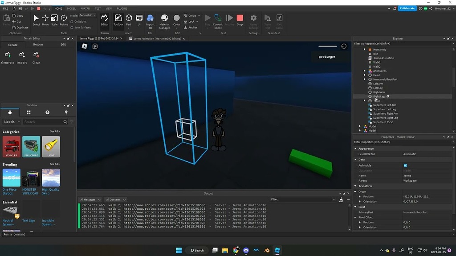Open the FILE menu
Viewport: 456px width, 256px height.
tap(5, 9)
